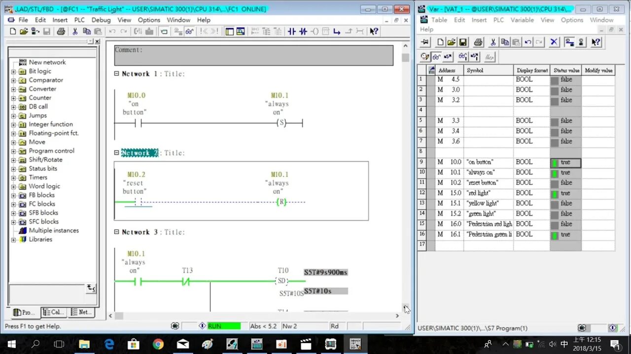Image resolution: width=631 pixels, height=354 pixels.
Task: Open File Explorer from taskbar
Action: pos(84,344)
